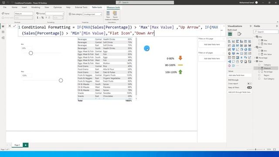Click Add data fields here under Values
The height and width of the screenshot is (157, 279).
[240, 75]
